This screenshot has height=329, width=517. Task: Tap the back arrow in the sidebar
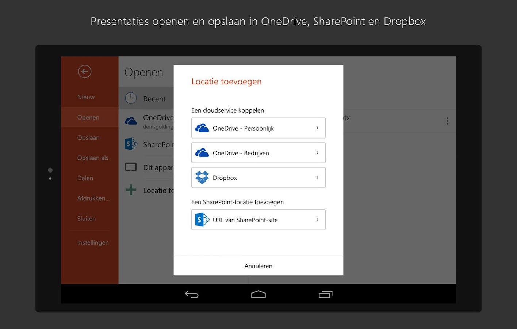(85, 72)
